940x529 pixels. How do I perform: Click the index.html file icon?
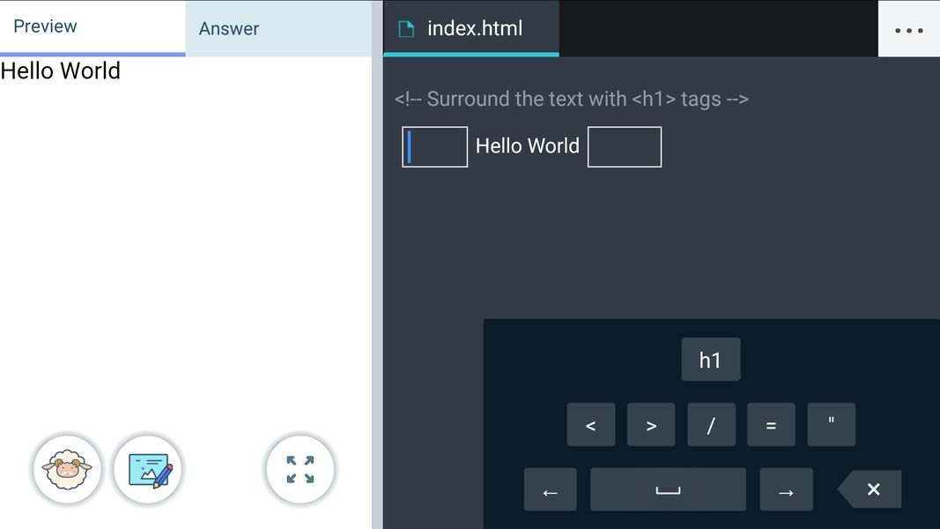[406, 29]
